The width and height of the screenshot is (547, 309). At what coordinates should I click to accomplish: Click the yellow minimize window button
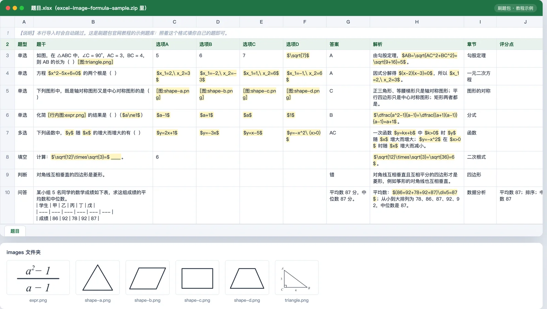point(15,8)
